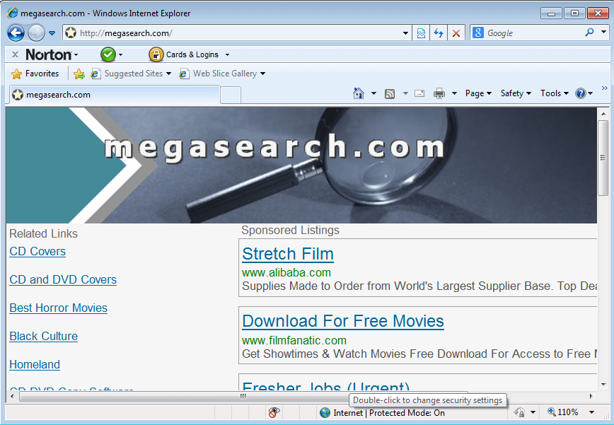Refresh the page using the Refresh icon
The width and height of the screenshot is (614, 425).
click(x=438, y=33)
